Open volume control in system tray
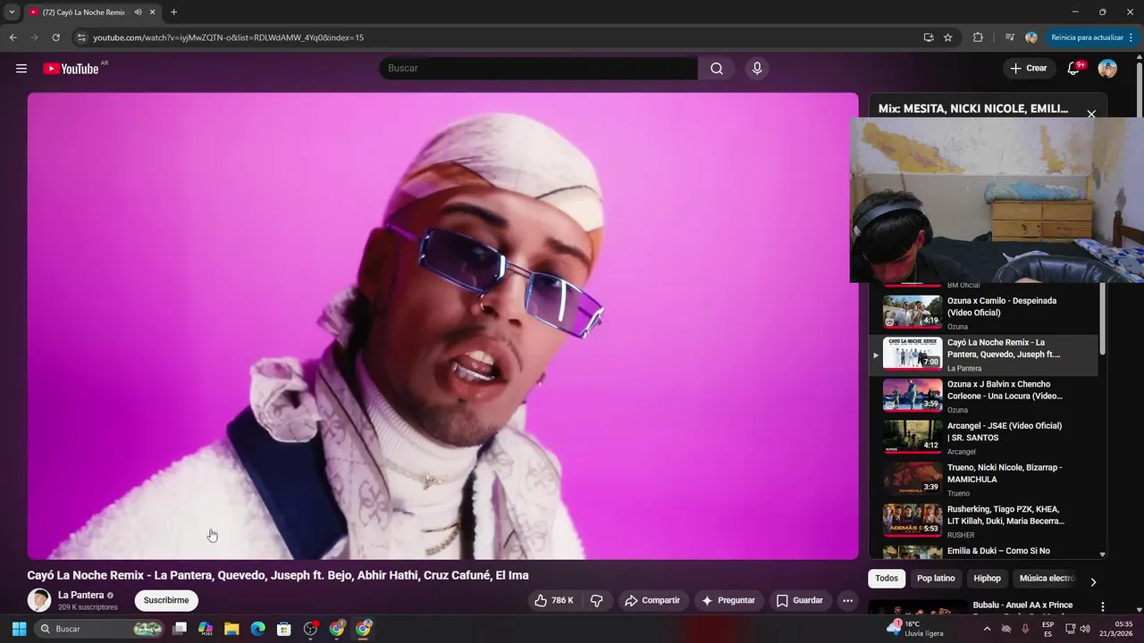1144x643 pixels. coord(1085,629)
